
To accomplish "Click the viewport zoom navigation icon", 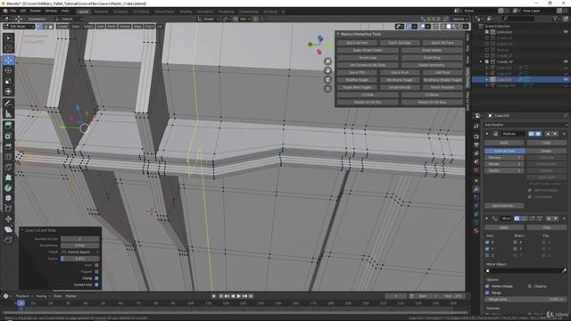I will coord(327,62).
